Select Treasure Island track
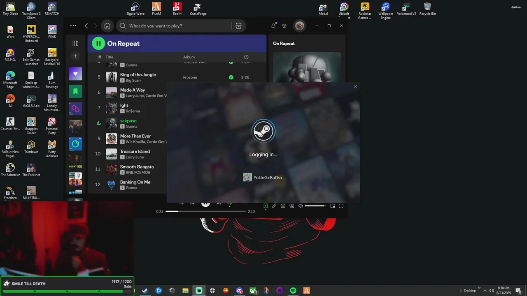 [x=135, y=151]
